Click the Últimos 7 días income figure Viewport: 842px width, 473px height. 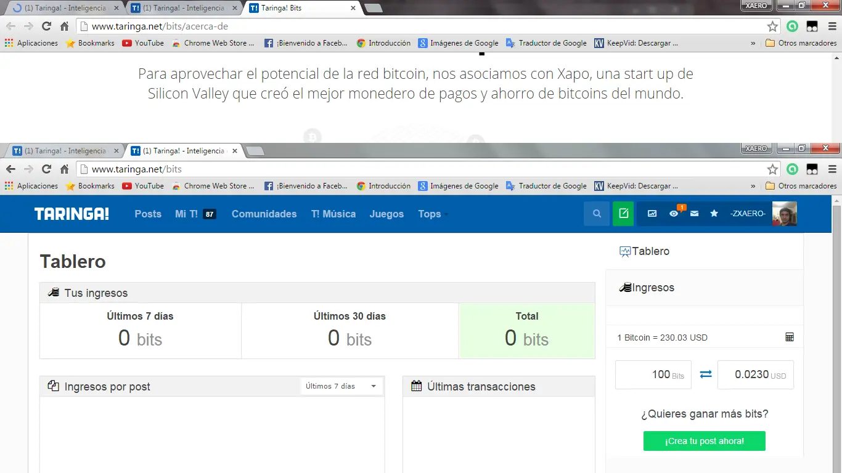tap(140, 338)
